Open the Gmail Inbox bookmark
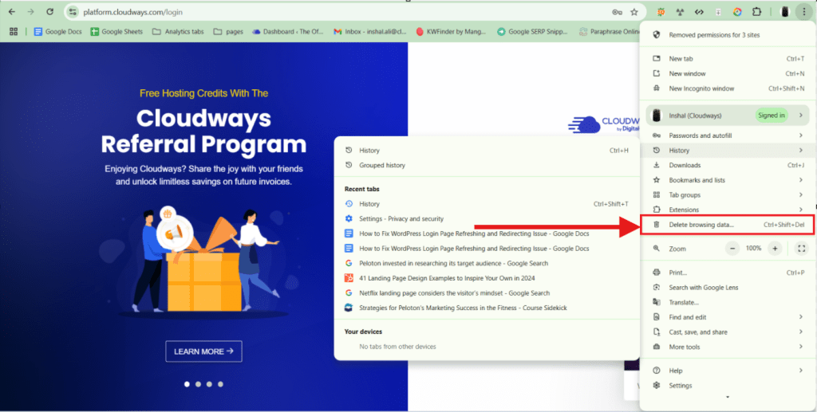Image resolution: width=817 pixels, height=412 pixels. pos(370,32)
